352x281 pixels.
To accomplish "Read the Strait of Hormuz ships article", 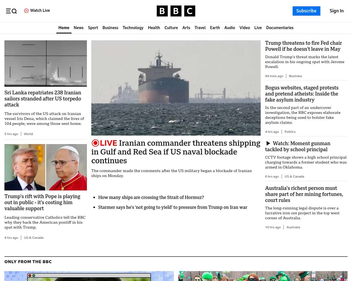I will 151,197.
